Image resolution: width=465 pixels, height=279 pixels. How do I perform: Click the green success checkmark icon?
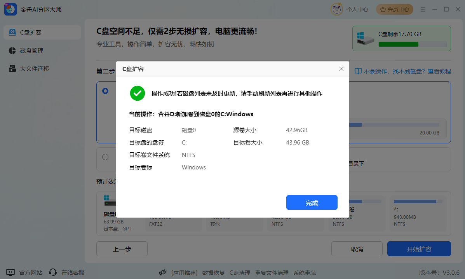tap(137, 93)
